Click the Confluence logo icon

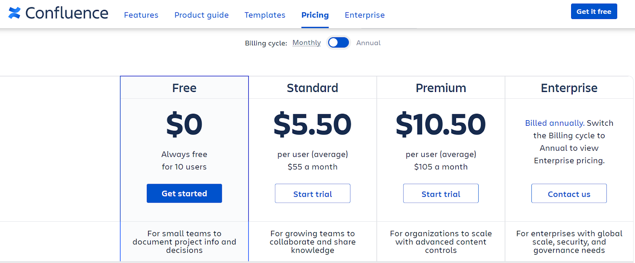pyautogui.click(x=14, y=13)
